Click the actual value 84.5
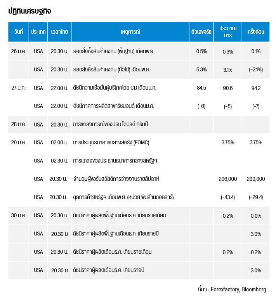Screen dimensions: 276x296 tap(201, 88)
